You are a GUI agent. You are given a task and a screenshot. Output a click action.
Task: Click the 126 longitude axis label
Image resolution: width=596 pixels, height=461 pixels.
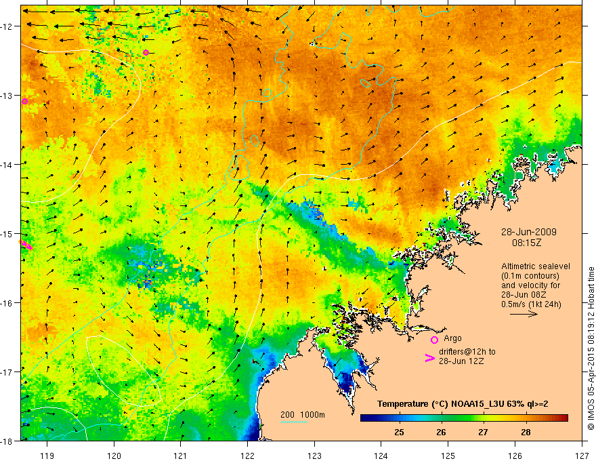point(515,456)
